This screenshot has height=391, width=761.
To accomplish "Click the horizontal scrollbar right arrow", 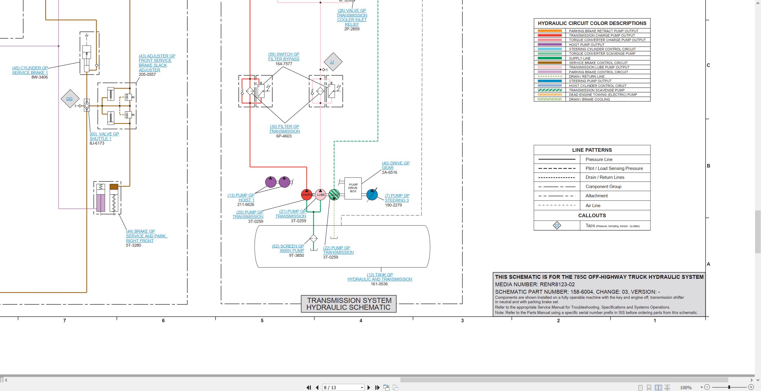I will 751,380.
